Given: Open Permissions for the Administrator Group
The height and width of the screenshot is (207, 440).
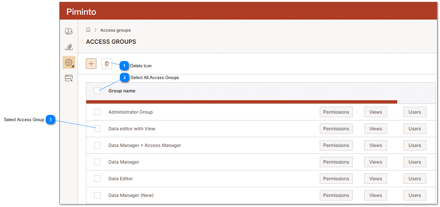Looking at the screenshot, I should coord(336,112).
